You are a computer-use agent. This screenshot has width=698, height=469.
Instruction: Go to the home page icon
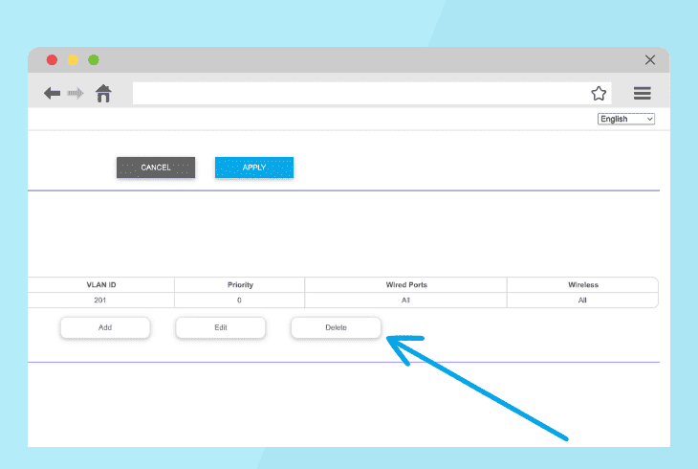click(x=103, y=93)
